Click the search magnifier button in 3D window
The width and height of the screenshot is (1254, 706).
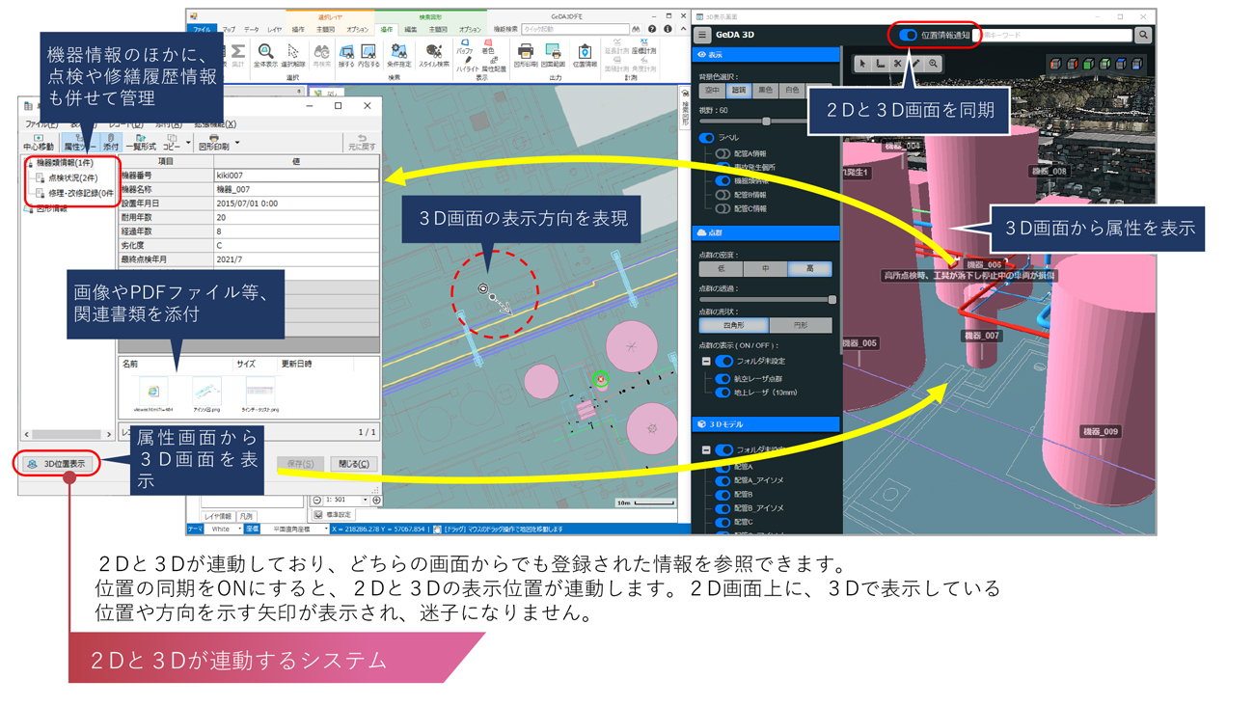[x=1143, y=35]
